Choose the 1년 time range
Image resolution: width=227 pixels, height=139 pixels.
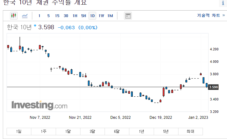point(142,132)
